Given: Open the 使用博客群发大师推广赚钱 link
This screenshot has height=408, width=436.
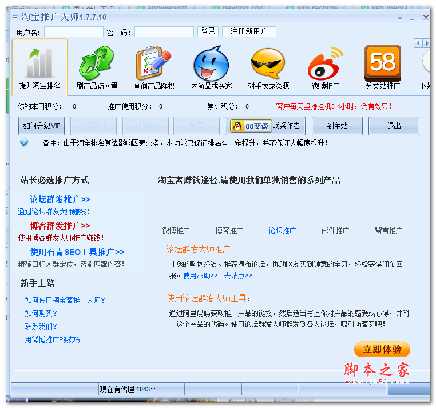Looking at the screenshot, I should pyautogui.click(x=61, y=238).
